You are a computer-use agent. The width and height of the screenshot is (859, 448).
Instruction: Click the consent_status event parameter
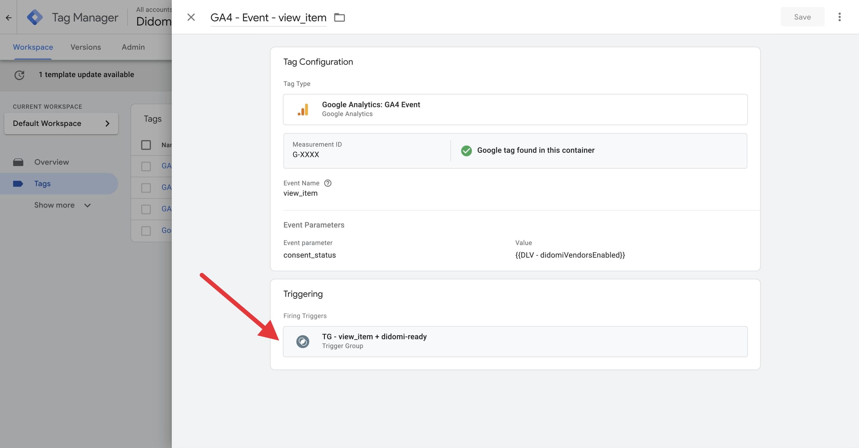(x=310, y=255)
